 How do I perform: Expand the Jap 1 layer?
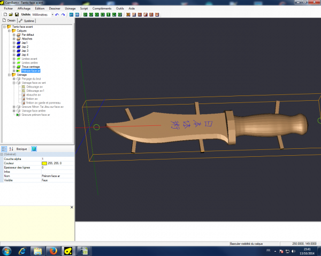(x=14, y=43)
